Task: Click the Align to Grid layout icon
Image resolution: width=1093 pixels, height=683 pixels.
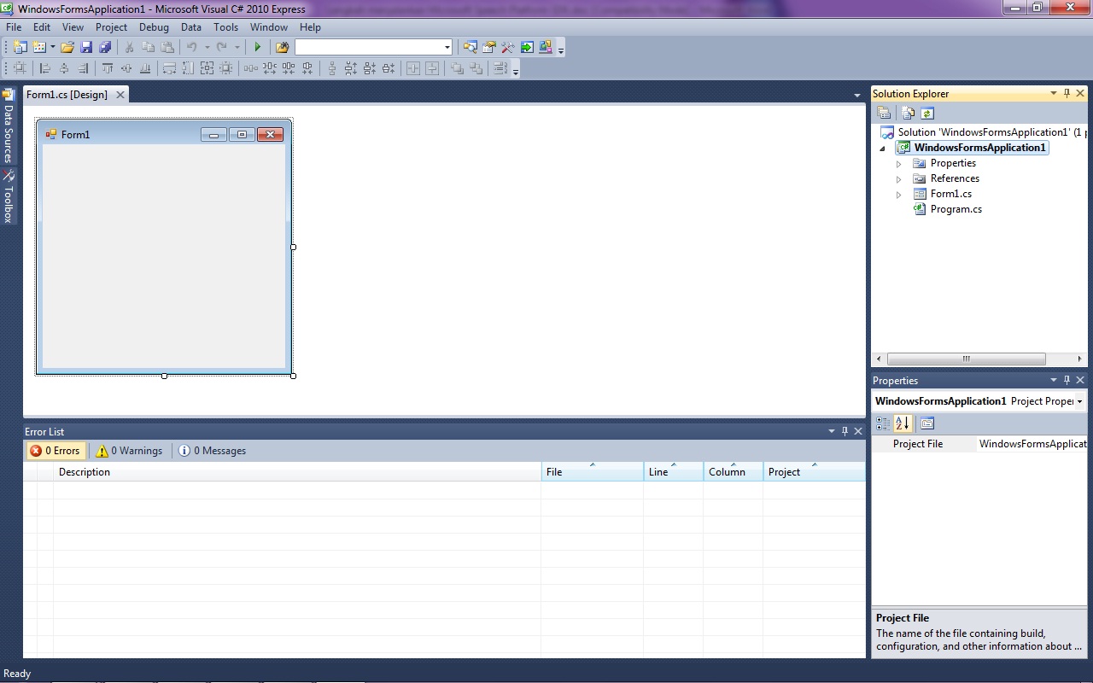Action: tap(19, 68)
